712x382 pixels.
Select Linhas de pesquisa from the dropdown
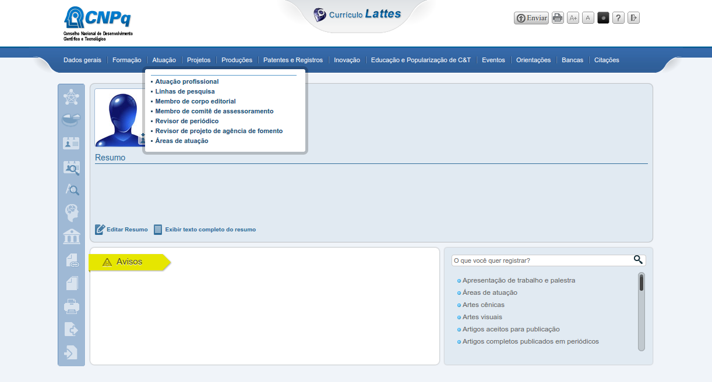point(185,91)
